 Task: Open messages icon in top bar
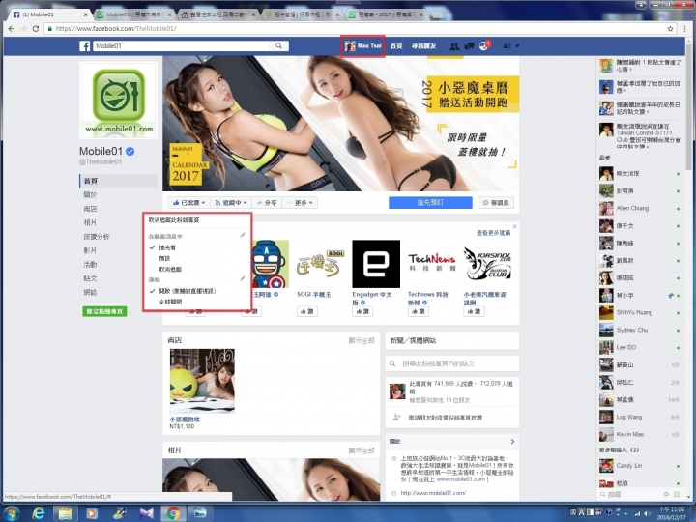[469, 45]
